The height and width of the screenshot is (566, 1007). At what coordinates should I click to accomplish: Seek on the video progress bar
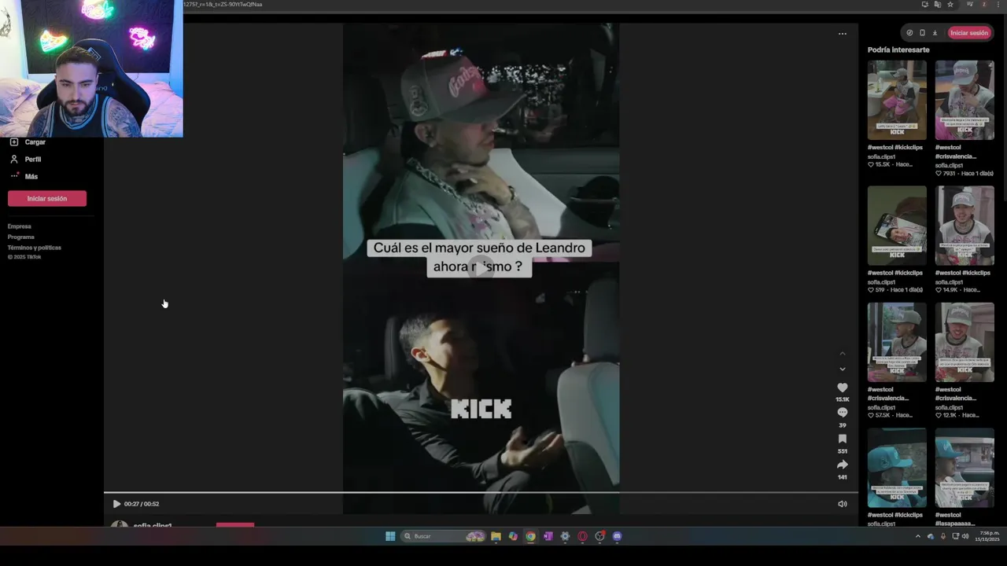click(481, 493)
